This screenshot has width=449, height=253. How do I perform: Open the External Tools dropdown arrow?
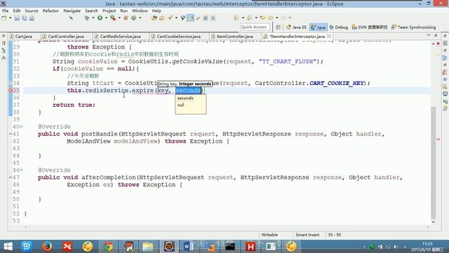tap(119, 18)
